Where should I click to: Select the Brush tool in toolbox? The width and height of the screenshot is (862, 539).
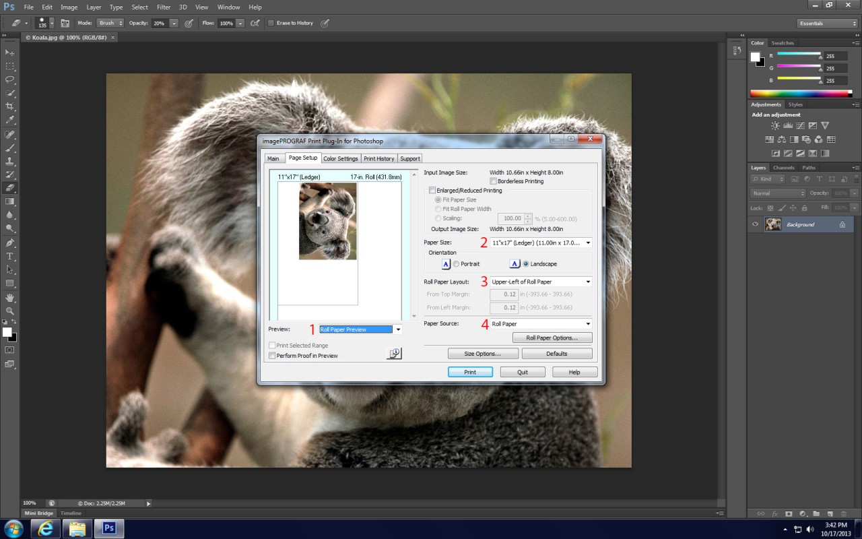pyautogui.click(x=10, y=148)
